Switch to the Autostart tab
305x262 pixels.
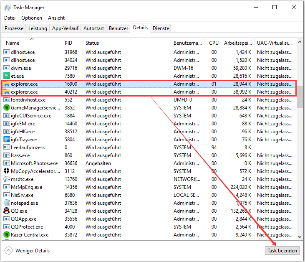pyautogui.click(x=93, y=28)
